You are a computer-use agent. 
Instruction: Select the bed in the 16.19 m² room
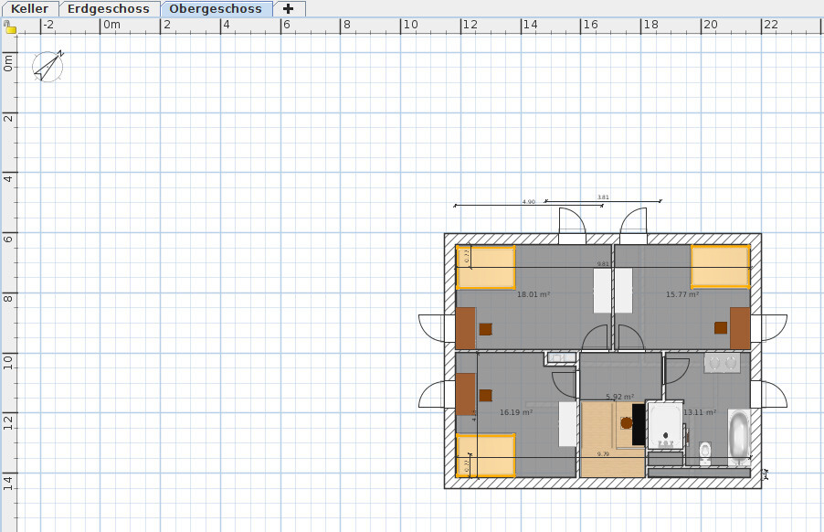point(486,455)
